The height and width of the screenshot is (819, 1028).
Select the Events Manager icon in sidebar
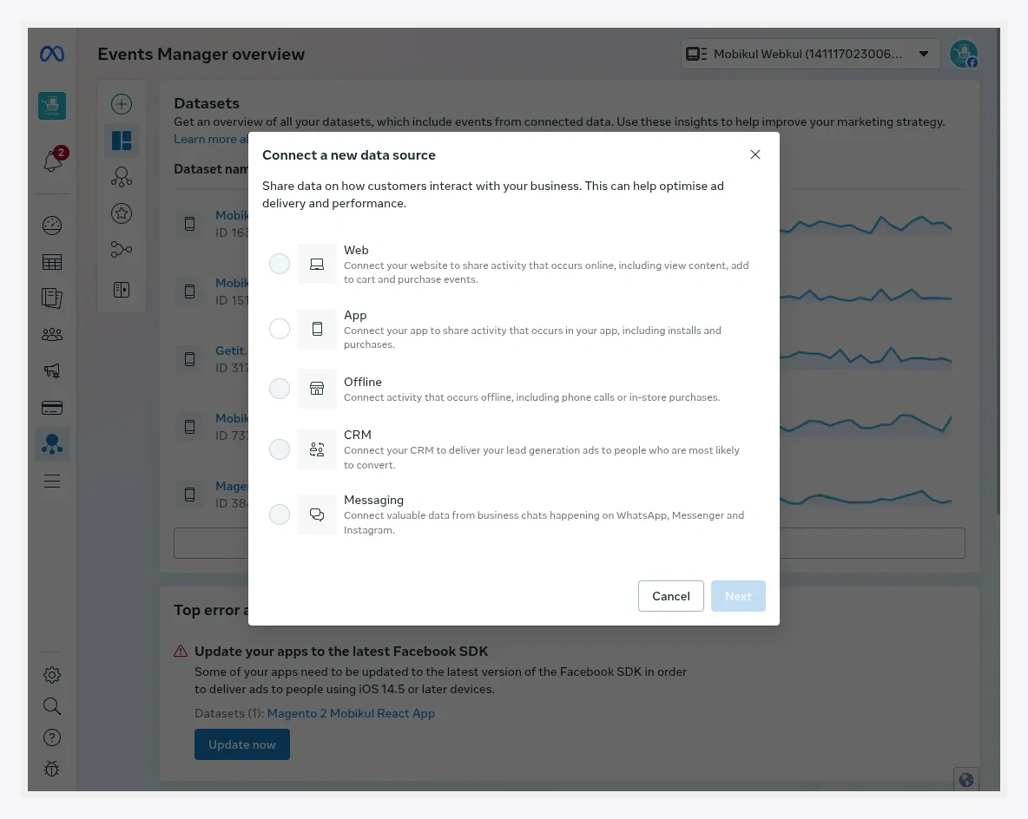52,444
